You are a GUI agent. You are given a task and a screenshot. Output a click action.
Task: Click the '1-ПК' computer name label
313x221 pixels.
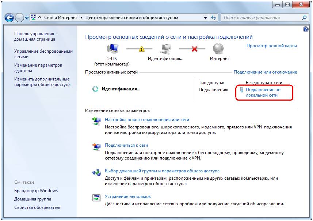click(x=112, y=59)
